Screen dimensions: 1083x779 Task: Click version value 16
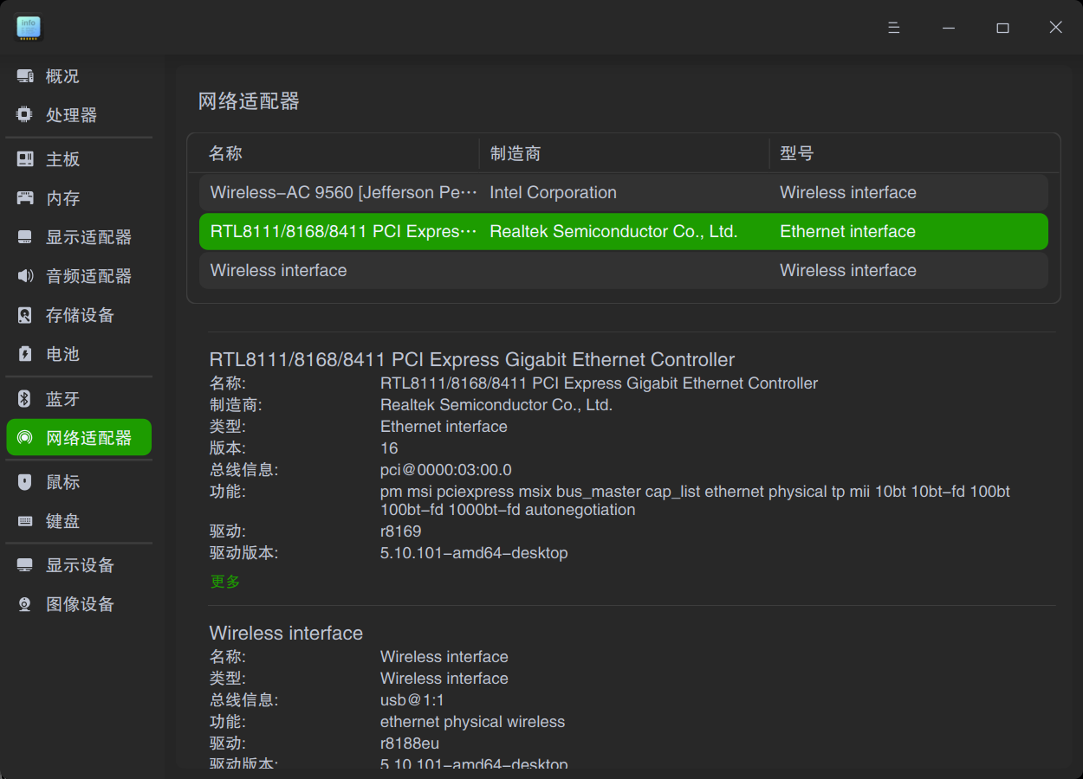click(389, 448)
